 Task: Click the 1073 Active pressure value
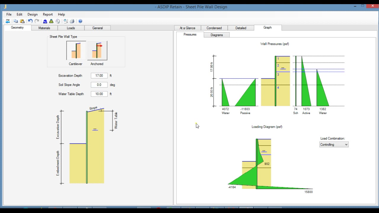[306, 109]
